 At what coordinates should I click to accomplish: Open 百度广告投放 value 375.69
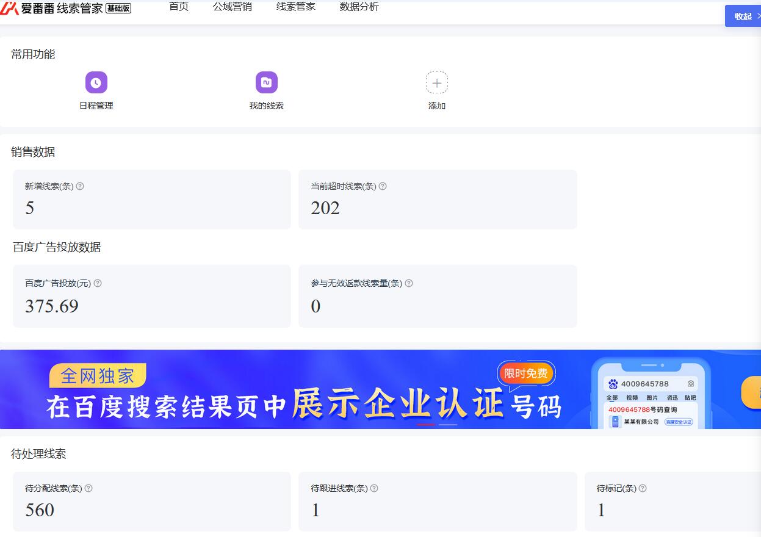pos(52,306)
